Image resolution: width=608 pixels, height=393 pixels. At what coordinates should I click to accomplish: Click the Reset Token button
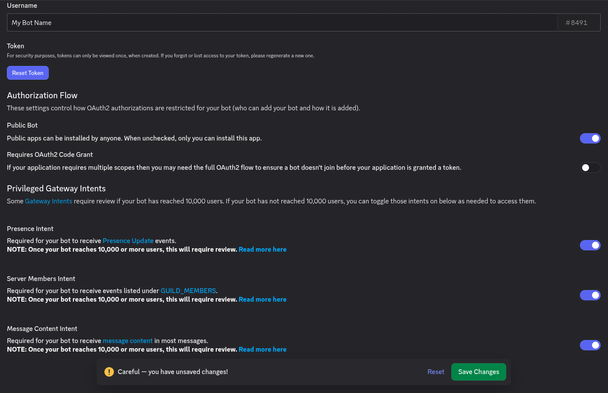pos(28,73)
